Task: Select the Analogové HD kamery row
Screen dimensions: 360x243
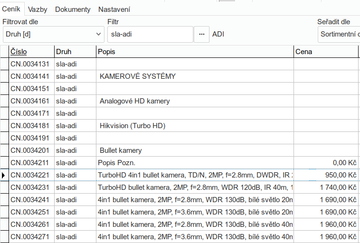Action: pos(134,101)
